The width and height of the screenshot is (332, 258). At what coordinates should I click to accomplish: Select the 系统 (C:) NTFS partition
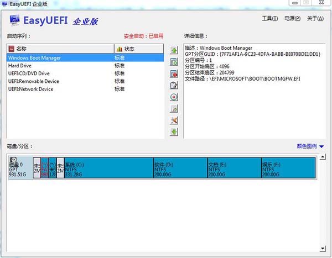(x=109, y=168)
